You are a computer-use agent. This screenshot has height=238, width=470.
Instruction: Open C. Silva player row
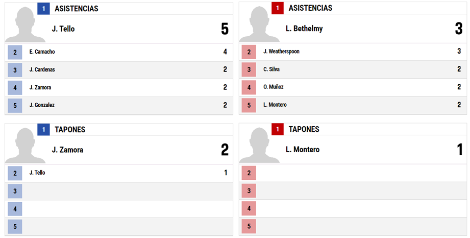(x=353, y=69)
